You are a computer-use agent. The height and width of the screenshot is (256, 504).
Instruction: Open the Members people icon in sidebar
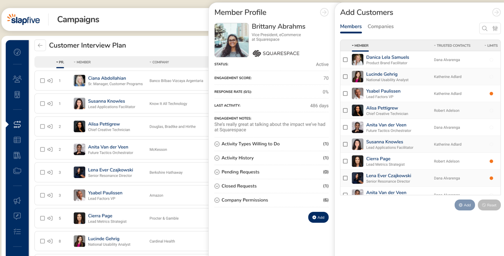[17, 79]
